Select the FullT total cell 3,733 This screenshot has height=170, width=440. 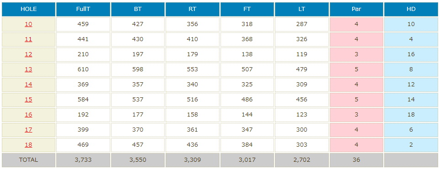pyautogui.click(x=83, y=160)
